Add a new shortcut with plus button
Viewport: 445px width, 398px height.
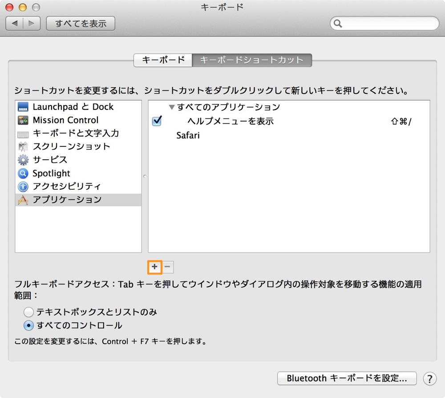(x=154, y=267)
